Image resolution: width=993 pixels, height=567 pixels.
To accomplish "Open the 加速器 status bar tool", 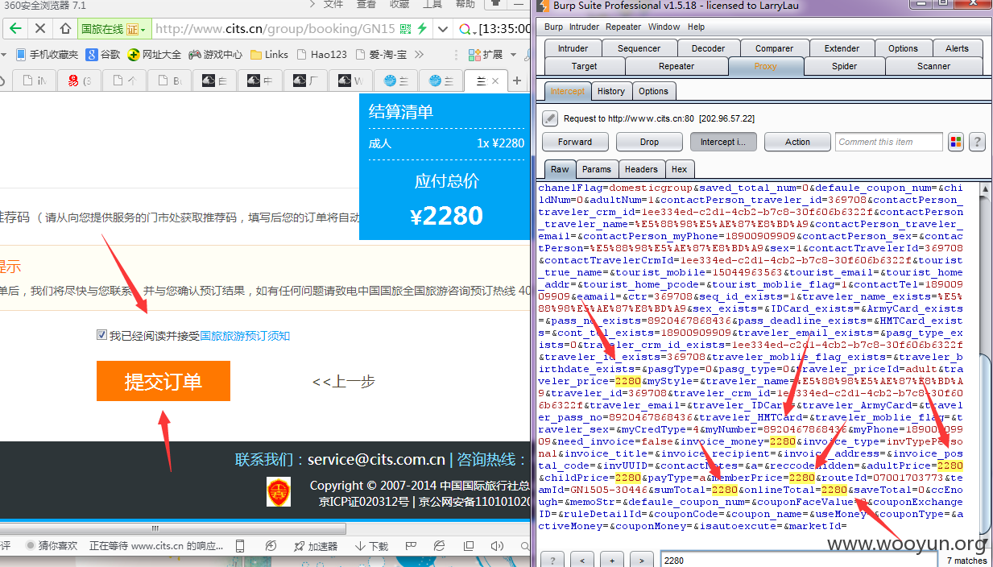I will (315, 546).
